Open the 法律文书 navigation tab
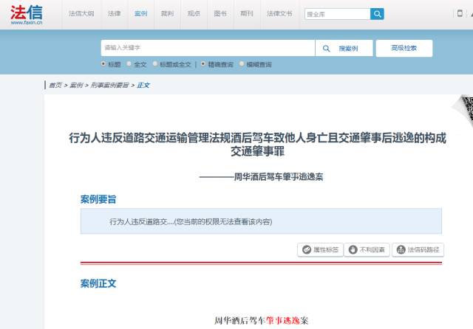Screen dimensions: 473x329 pos(279,13)
